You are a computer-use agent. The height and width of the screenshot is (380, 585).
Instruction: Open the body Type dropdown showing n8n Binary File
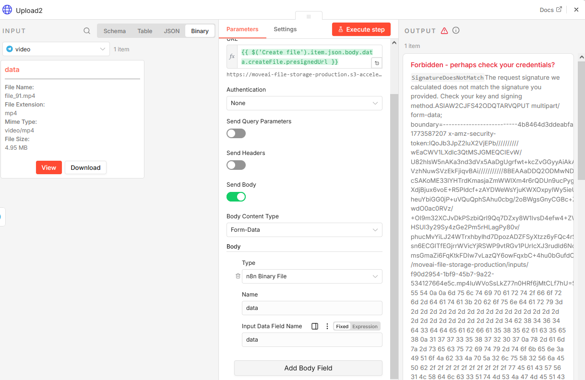pos(312,276)
